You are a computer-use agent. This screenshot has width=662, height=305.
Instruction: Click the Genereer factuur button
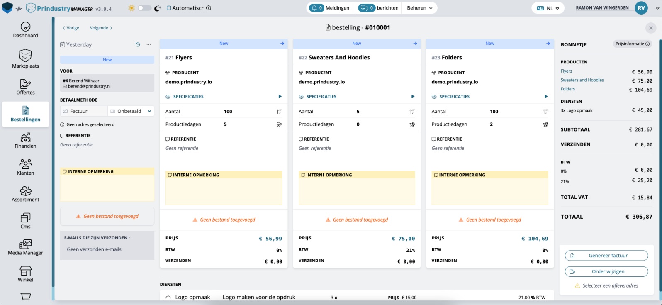pos(606,256)
